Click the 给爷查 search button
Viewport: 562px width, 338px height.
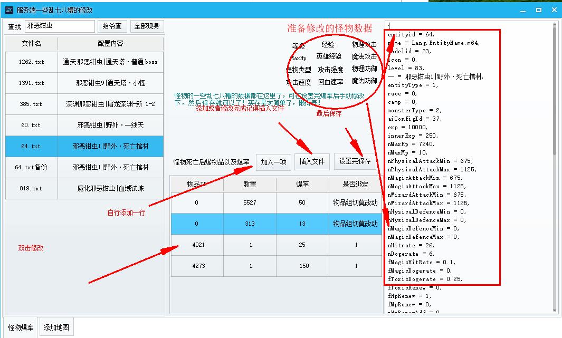[112, 26]
